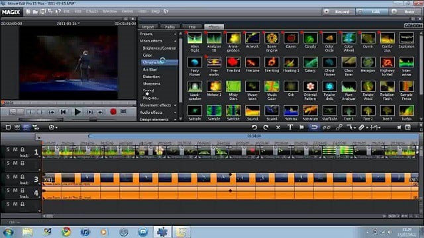Collapse the Video effects category

158,41
